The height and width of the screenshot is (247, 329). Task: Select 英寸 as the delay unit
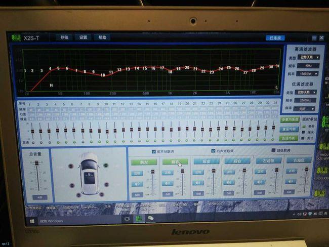[303, 138]
